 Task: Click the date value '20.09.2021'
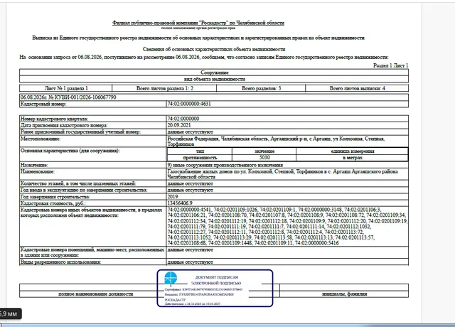(179, 125)
